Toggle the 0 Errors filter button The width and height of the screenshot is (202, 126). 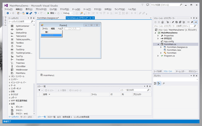point(50,90)
